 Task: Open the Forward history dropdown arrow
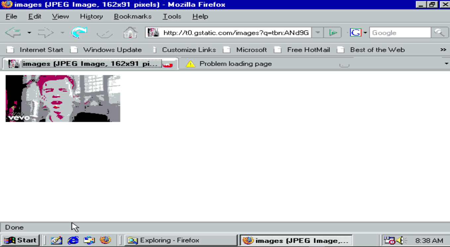[62, 33]
